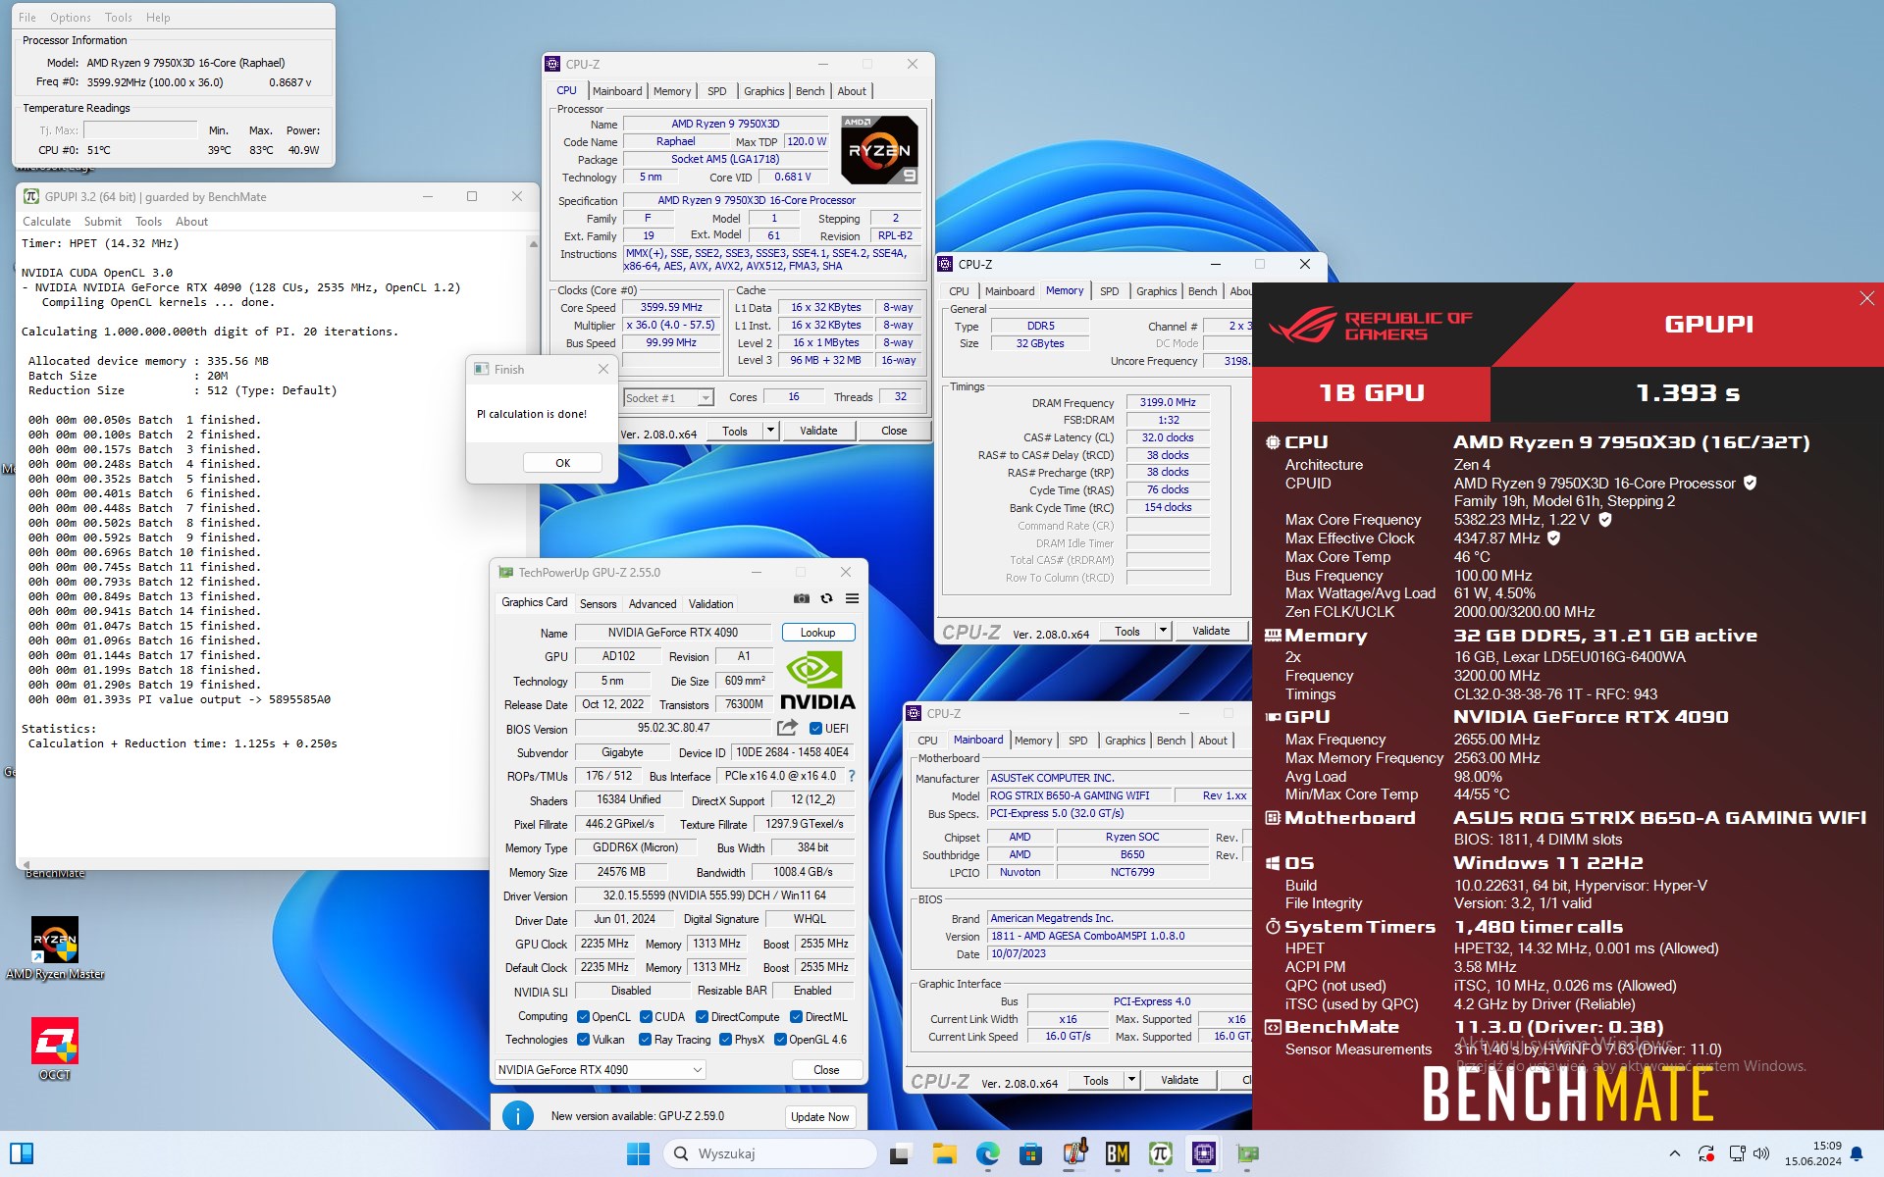Expand Tools dropdown arrow in CPU-Z CPU window
Viewport: 1884px width, 1177px height.
click(x=770, y=431)
